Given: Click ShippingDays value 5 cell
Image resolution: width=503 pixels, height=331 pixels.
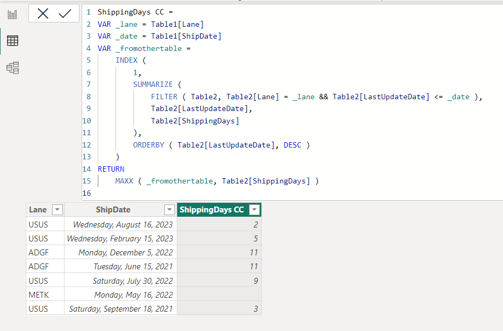Looking at the screenshot, I should (219, 238).
